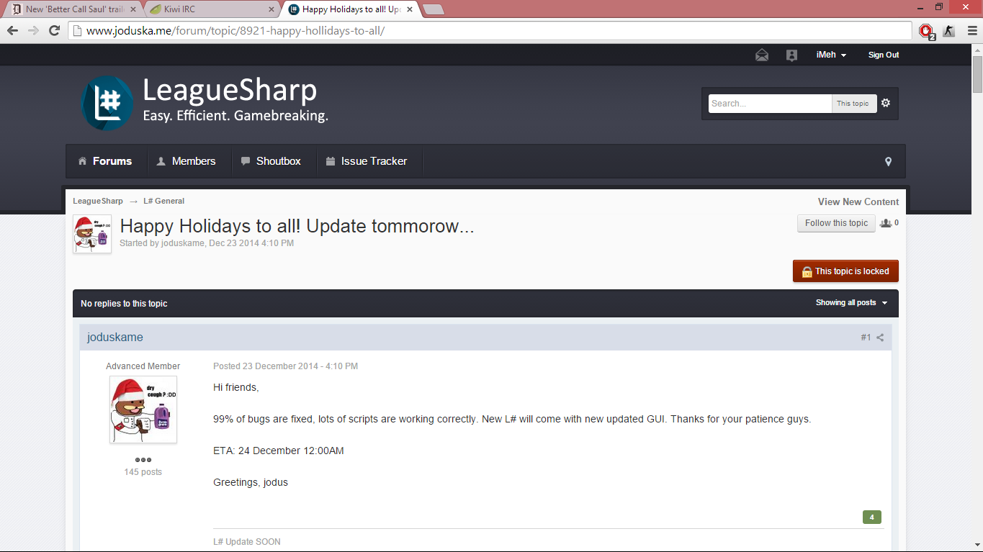Image resolution: width=983 pixels, height=552 pixels.
Task: Click the '145 posts' count
Action: [143, 472]
